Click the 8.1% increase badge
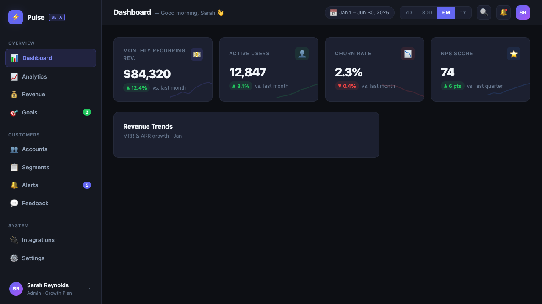The height and width of the screenshot is (304, 542). click(241, 86)
